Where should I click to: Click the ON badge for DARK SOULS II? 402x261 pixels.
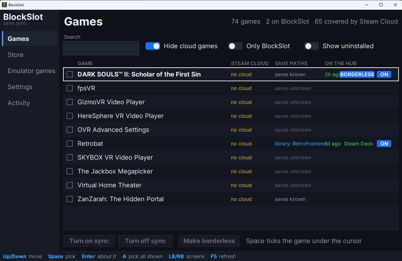384,74
